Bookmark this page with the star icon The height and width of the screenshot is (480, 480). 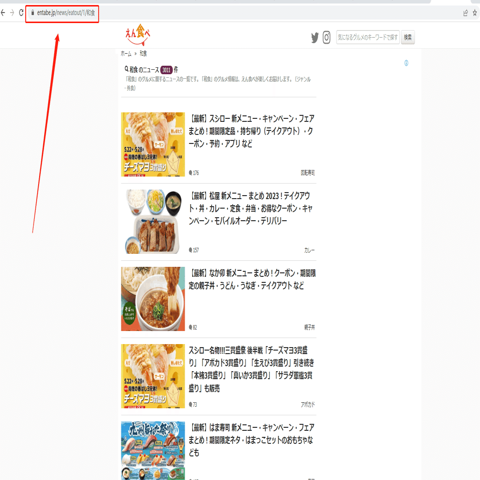475,13
